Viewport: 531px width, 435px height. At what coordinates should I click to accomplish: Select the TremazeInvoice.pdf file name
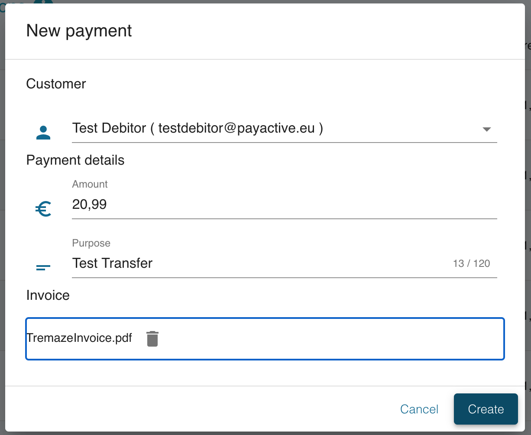(79, 338)
